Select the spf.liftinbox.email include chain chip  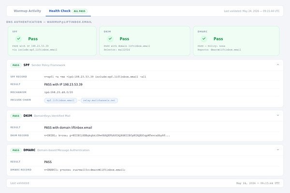pos(61,100)
